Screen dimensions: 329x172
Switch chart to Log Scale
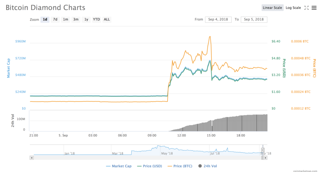click(x=293, y=8)
